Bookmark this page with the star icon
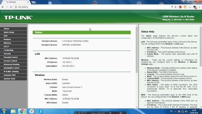The image size is (202, 114). pos(175,7)
